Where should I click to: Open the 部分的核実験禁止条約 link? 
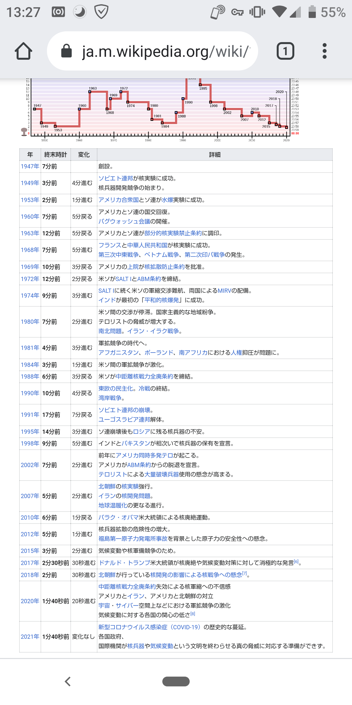click(x=173, y=233)
